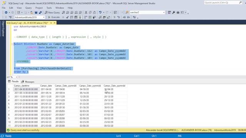Click the Comment out selected lines icon

tap(115, 17)
